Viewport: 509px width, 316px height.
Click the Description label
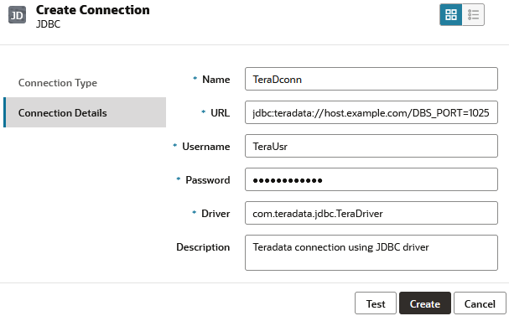[x=203, y=247]
